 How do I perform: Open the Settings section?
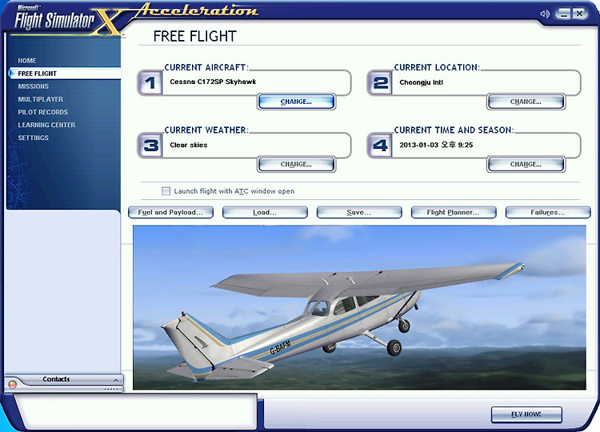33,138
